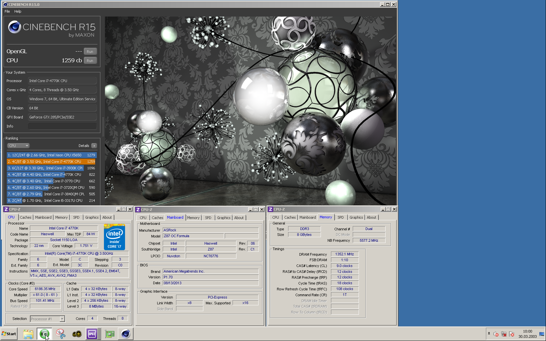Screen dimensions: 546x341
Task: Select the SPD tab in the middle CPU-Z window
Action: 208,218
